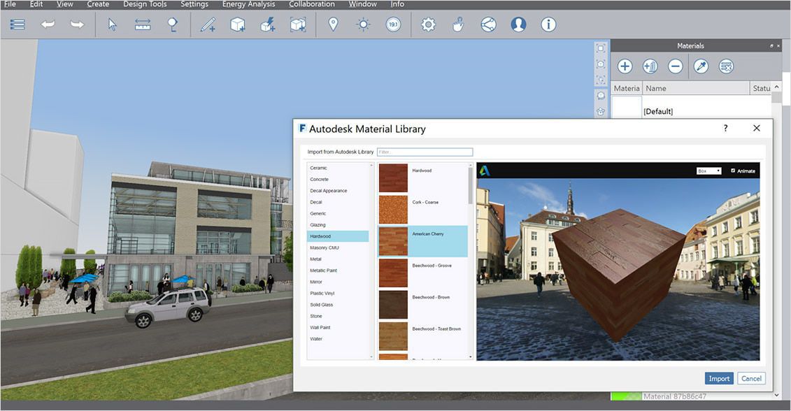This screenshot has height=411, width=791.
Task: Activate the Select arrow tool
Action: [113, 24]
